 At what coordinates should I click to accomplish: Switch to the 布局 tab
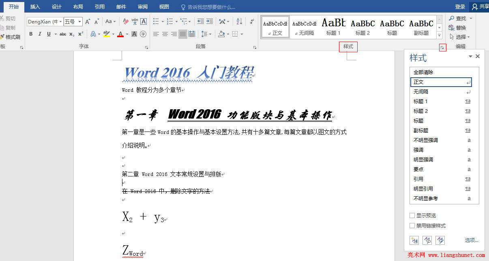click(x=78, y=7)
